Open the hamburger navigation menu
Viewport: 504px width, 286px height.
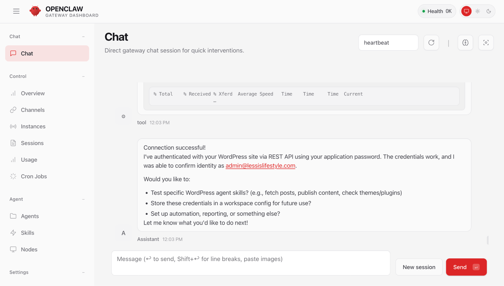coord(16,11)
